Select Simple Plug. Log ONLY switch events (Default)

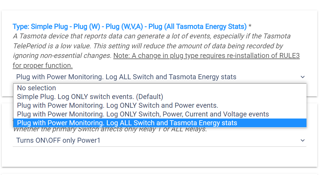[x=90, y=97]
